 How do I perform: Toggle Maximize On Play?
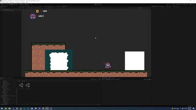click(x=133, y=8)
